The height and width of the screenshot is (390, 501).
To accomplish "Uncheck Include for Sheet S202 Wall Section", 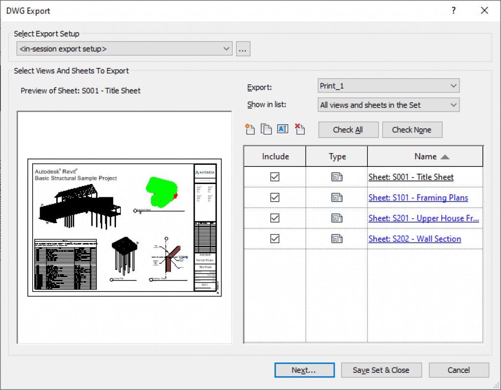I will pos(275,238).
